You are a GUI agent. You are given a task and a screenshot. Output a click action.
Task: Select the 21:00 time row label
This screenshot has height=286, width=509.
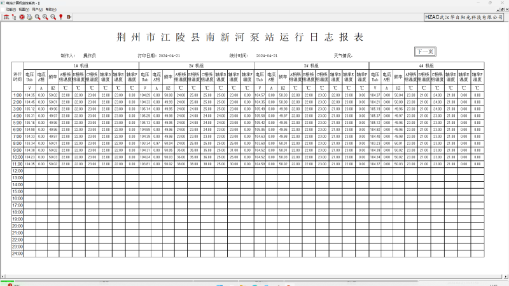click(x=18, y=233)
